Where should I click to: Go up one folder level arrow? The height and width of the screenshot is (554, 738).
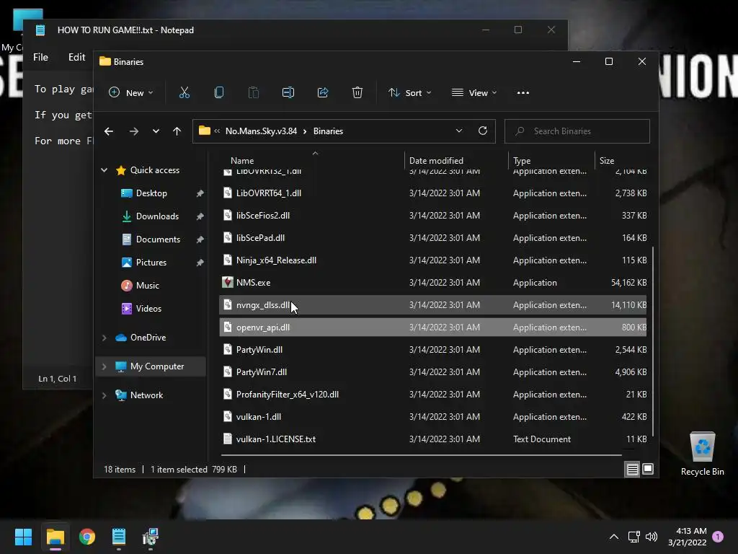[177, 131]
